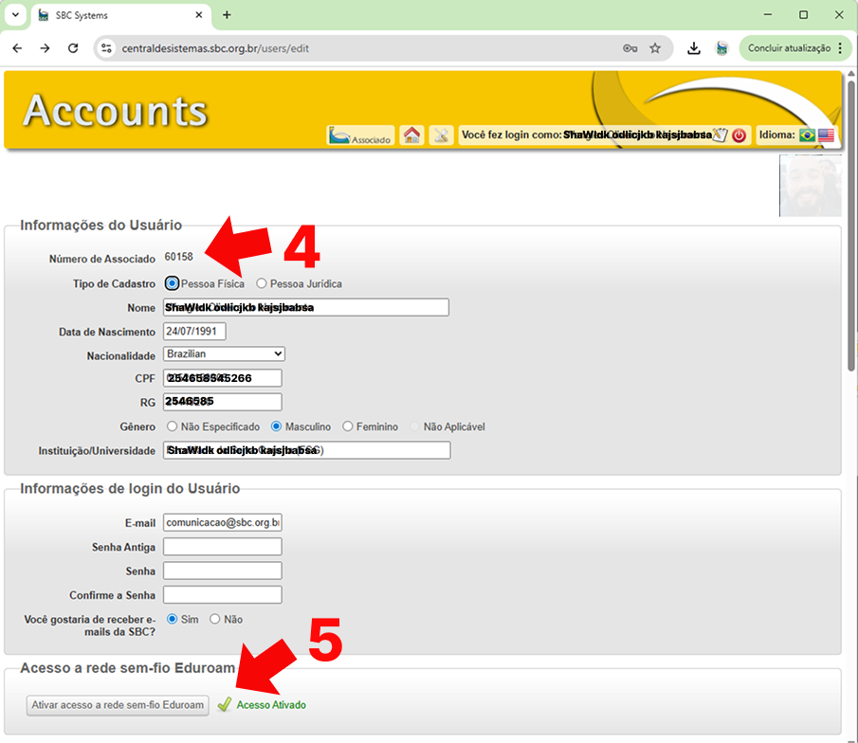858x743 pixels.
Task: Open Chrome three-dot menu
Action: point(840,48)
